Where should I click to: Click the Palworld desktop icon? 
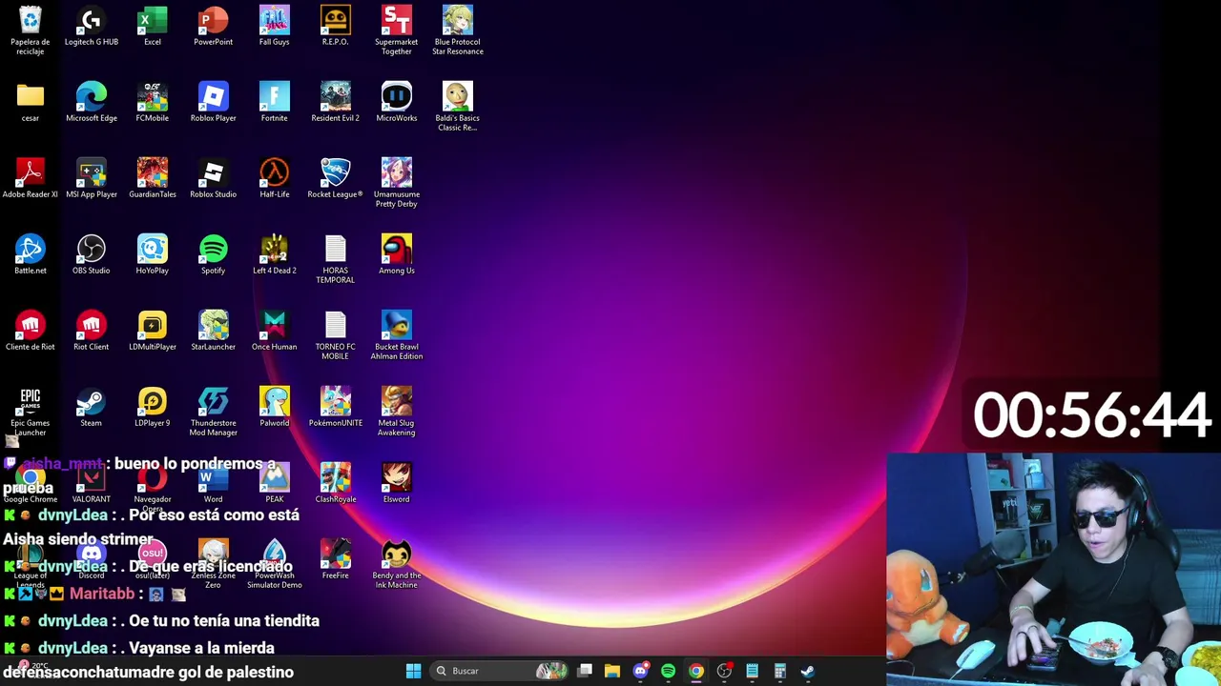[275, 407]
